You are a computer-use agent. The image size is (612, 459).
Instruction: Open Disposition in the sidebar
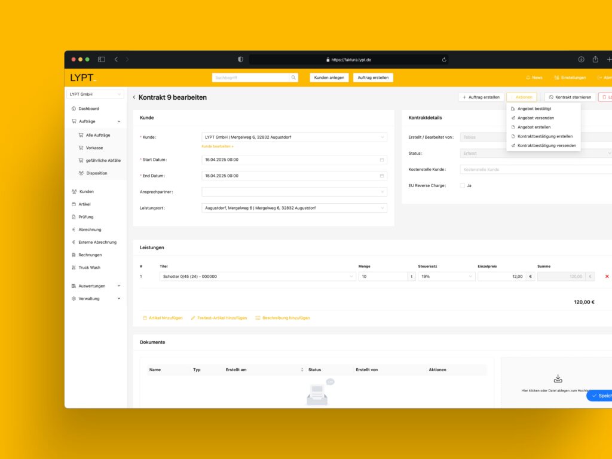96,173
